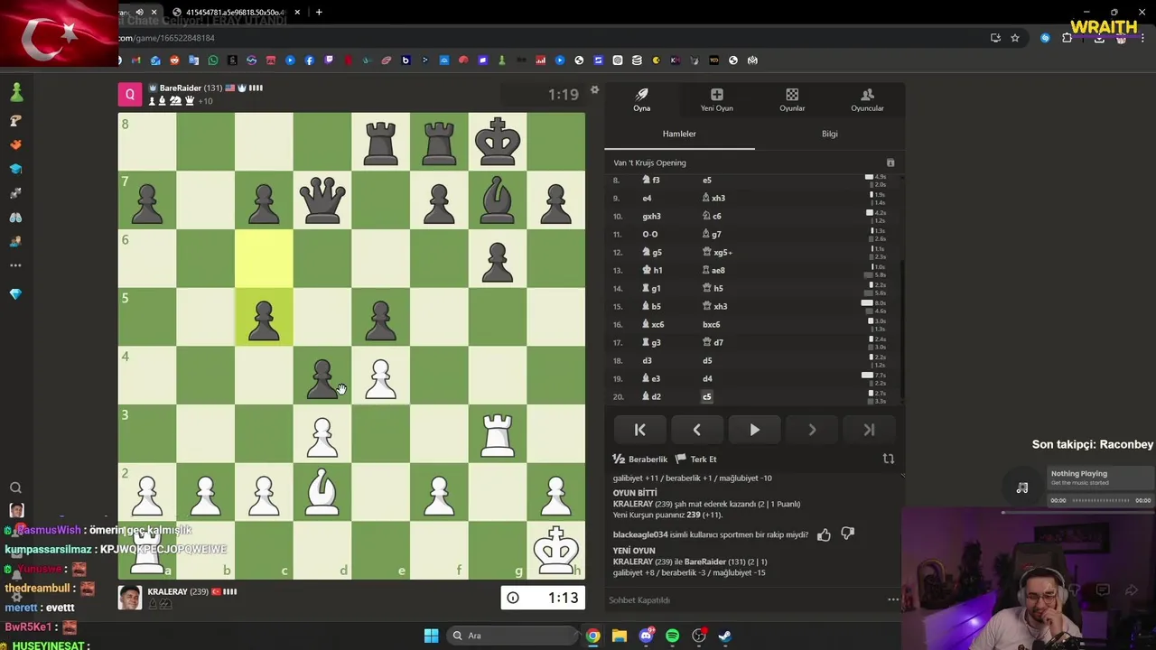The height and width of the screenshot is (650, 1156).
Task: Click the Twitch bookmark icon
Action: pos(329,60)
